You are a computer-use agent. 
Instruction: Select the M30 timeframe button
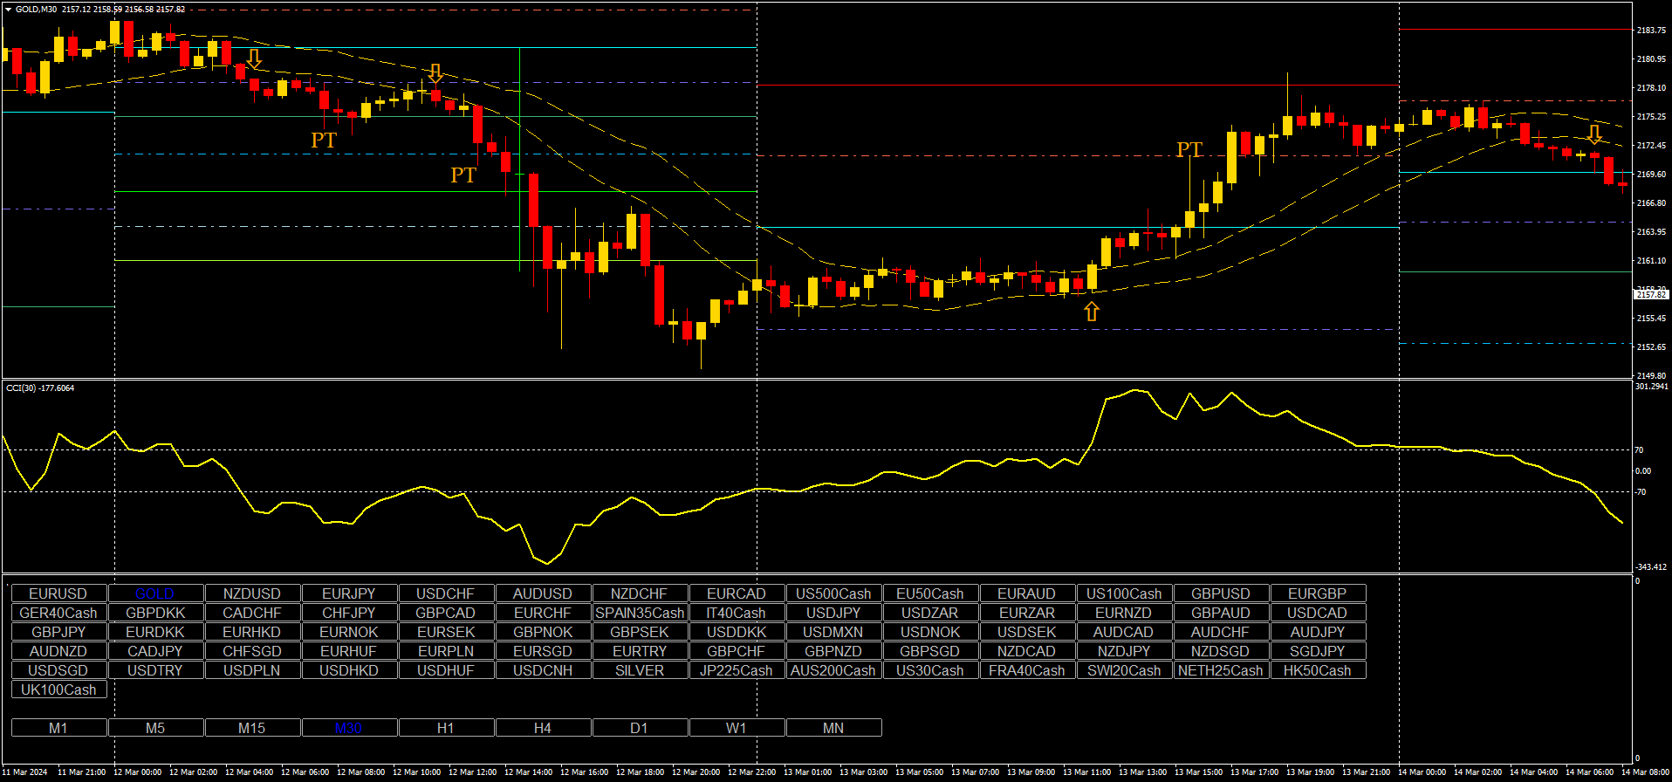(x=348, y=728)
